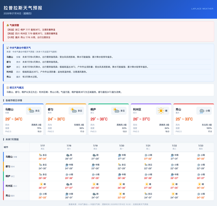Click 马鞍山 7/18 overcast cloud icon
Viewport: 217px width, 206px height.
click(x=68, y=155)
